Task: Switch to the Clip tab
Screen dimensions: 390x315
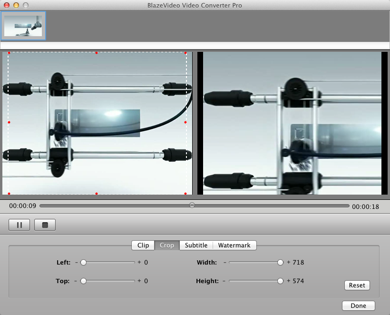Action: point(143,246)
